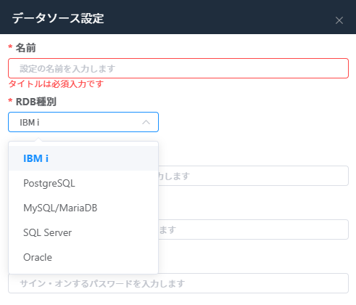Choose PostgreSQL from the RDB list
This screenshot has height=305, width=356.
pyautogui.click(x=83, y=183)
